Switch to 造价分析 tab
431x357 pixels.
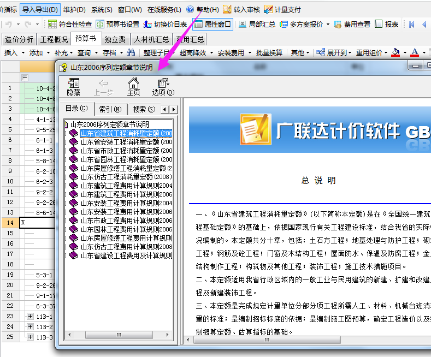tap(19, 39)
